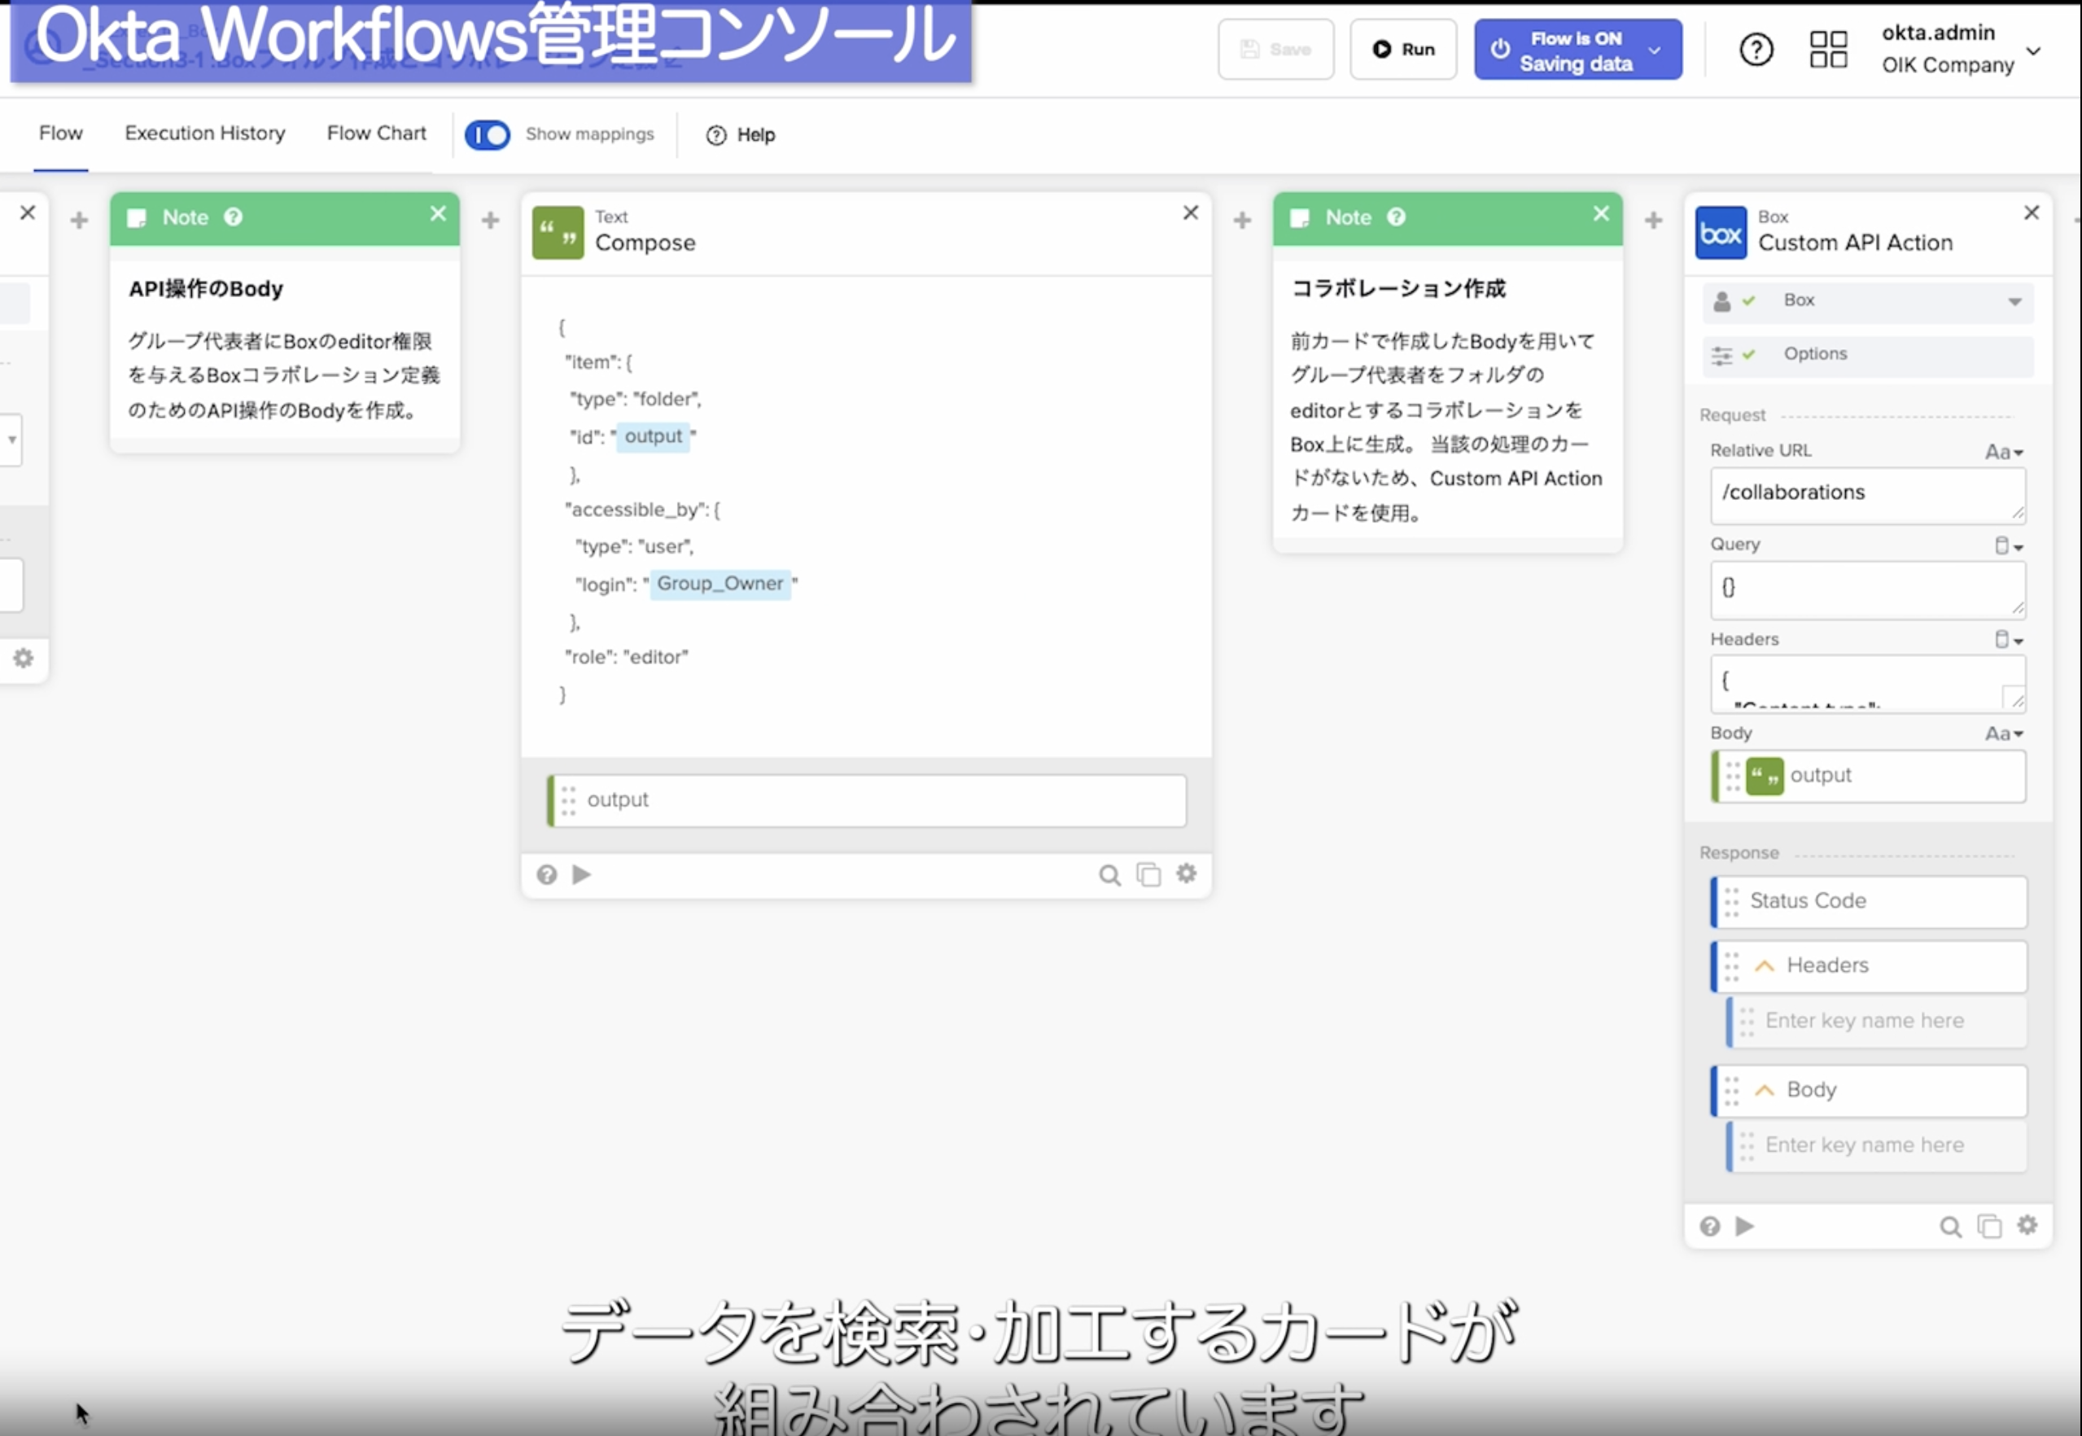
Task: Switch to Execution History tab
Action: [205, 134]
